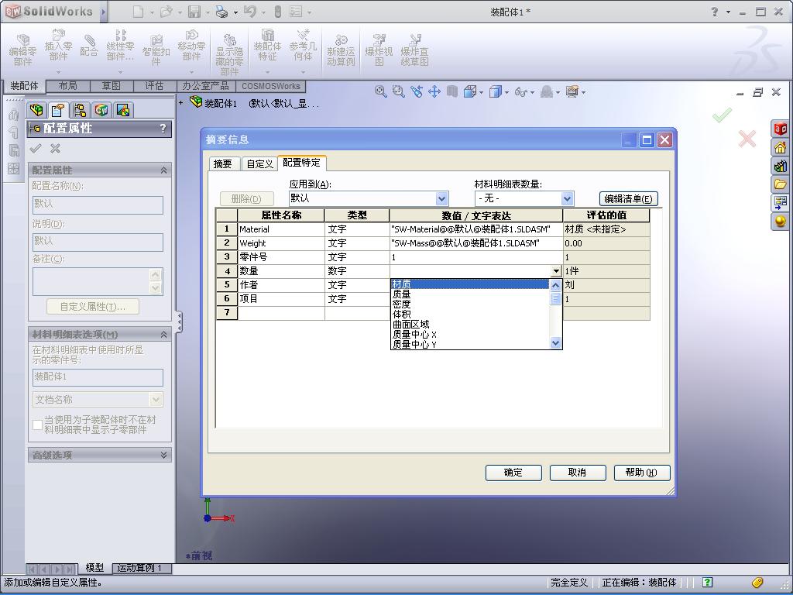This screenshot has width=793, height=595.
Task: Collapse the 配置属性 section chevron
Action: click(x=164, y=170)
